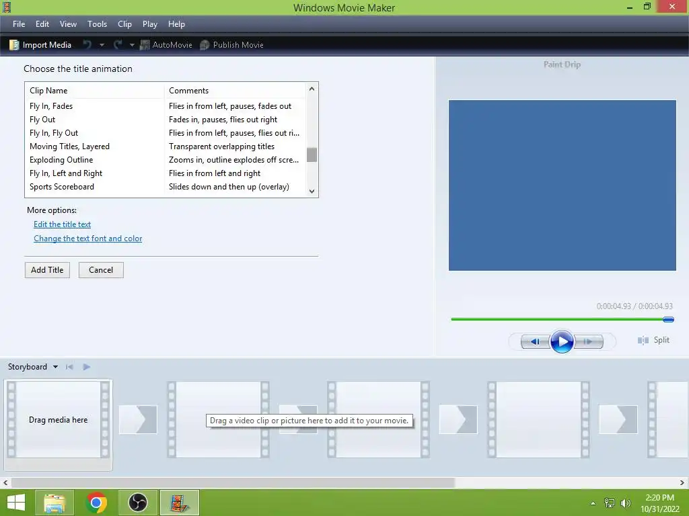
Task: Click the Rewind Storyboard icon
Action: (x=69, y=367)
